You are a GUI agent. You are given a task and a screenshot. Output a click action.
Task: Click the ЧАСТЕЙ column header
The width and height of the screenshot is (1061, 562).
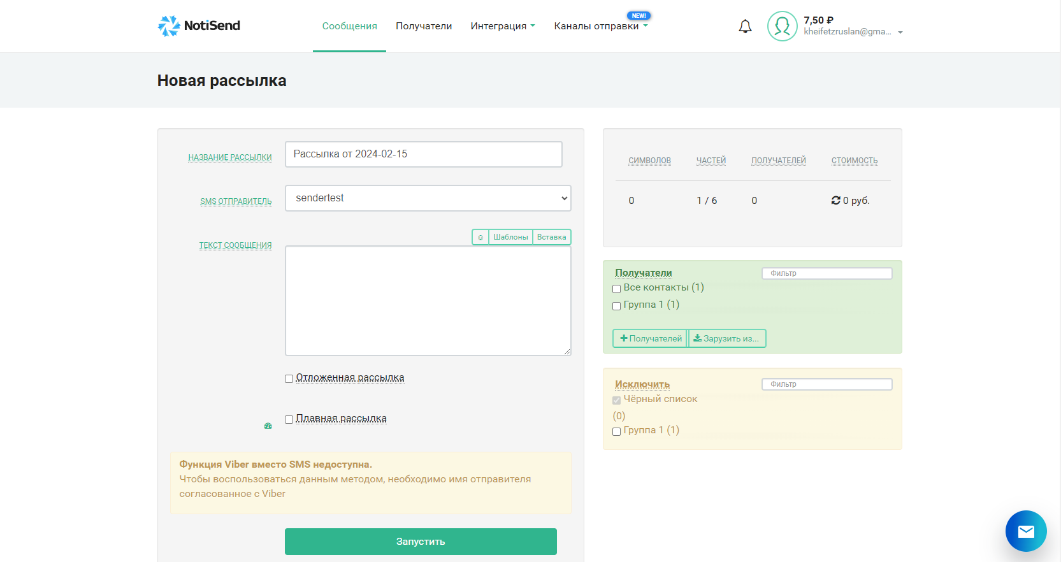[711, 161]
